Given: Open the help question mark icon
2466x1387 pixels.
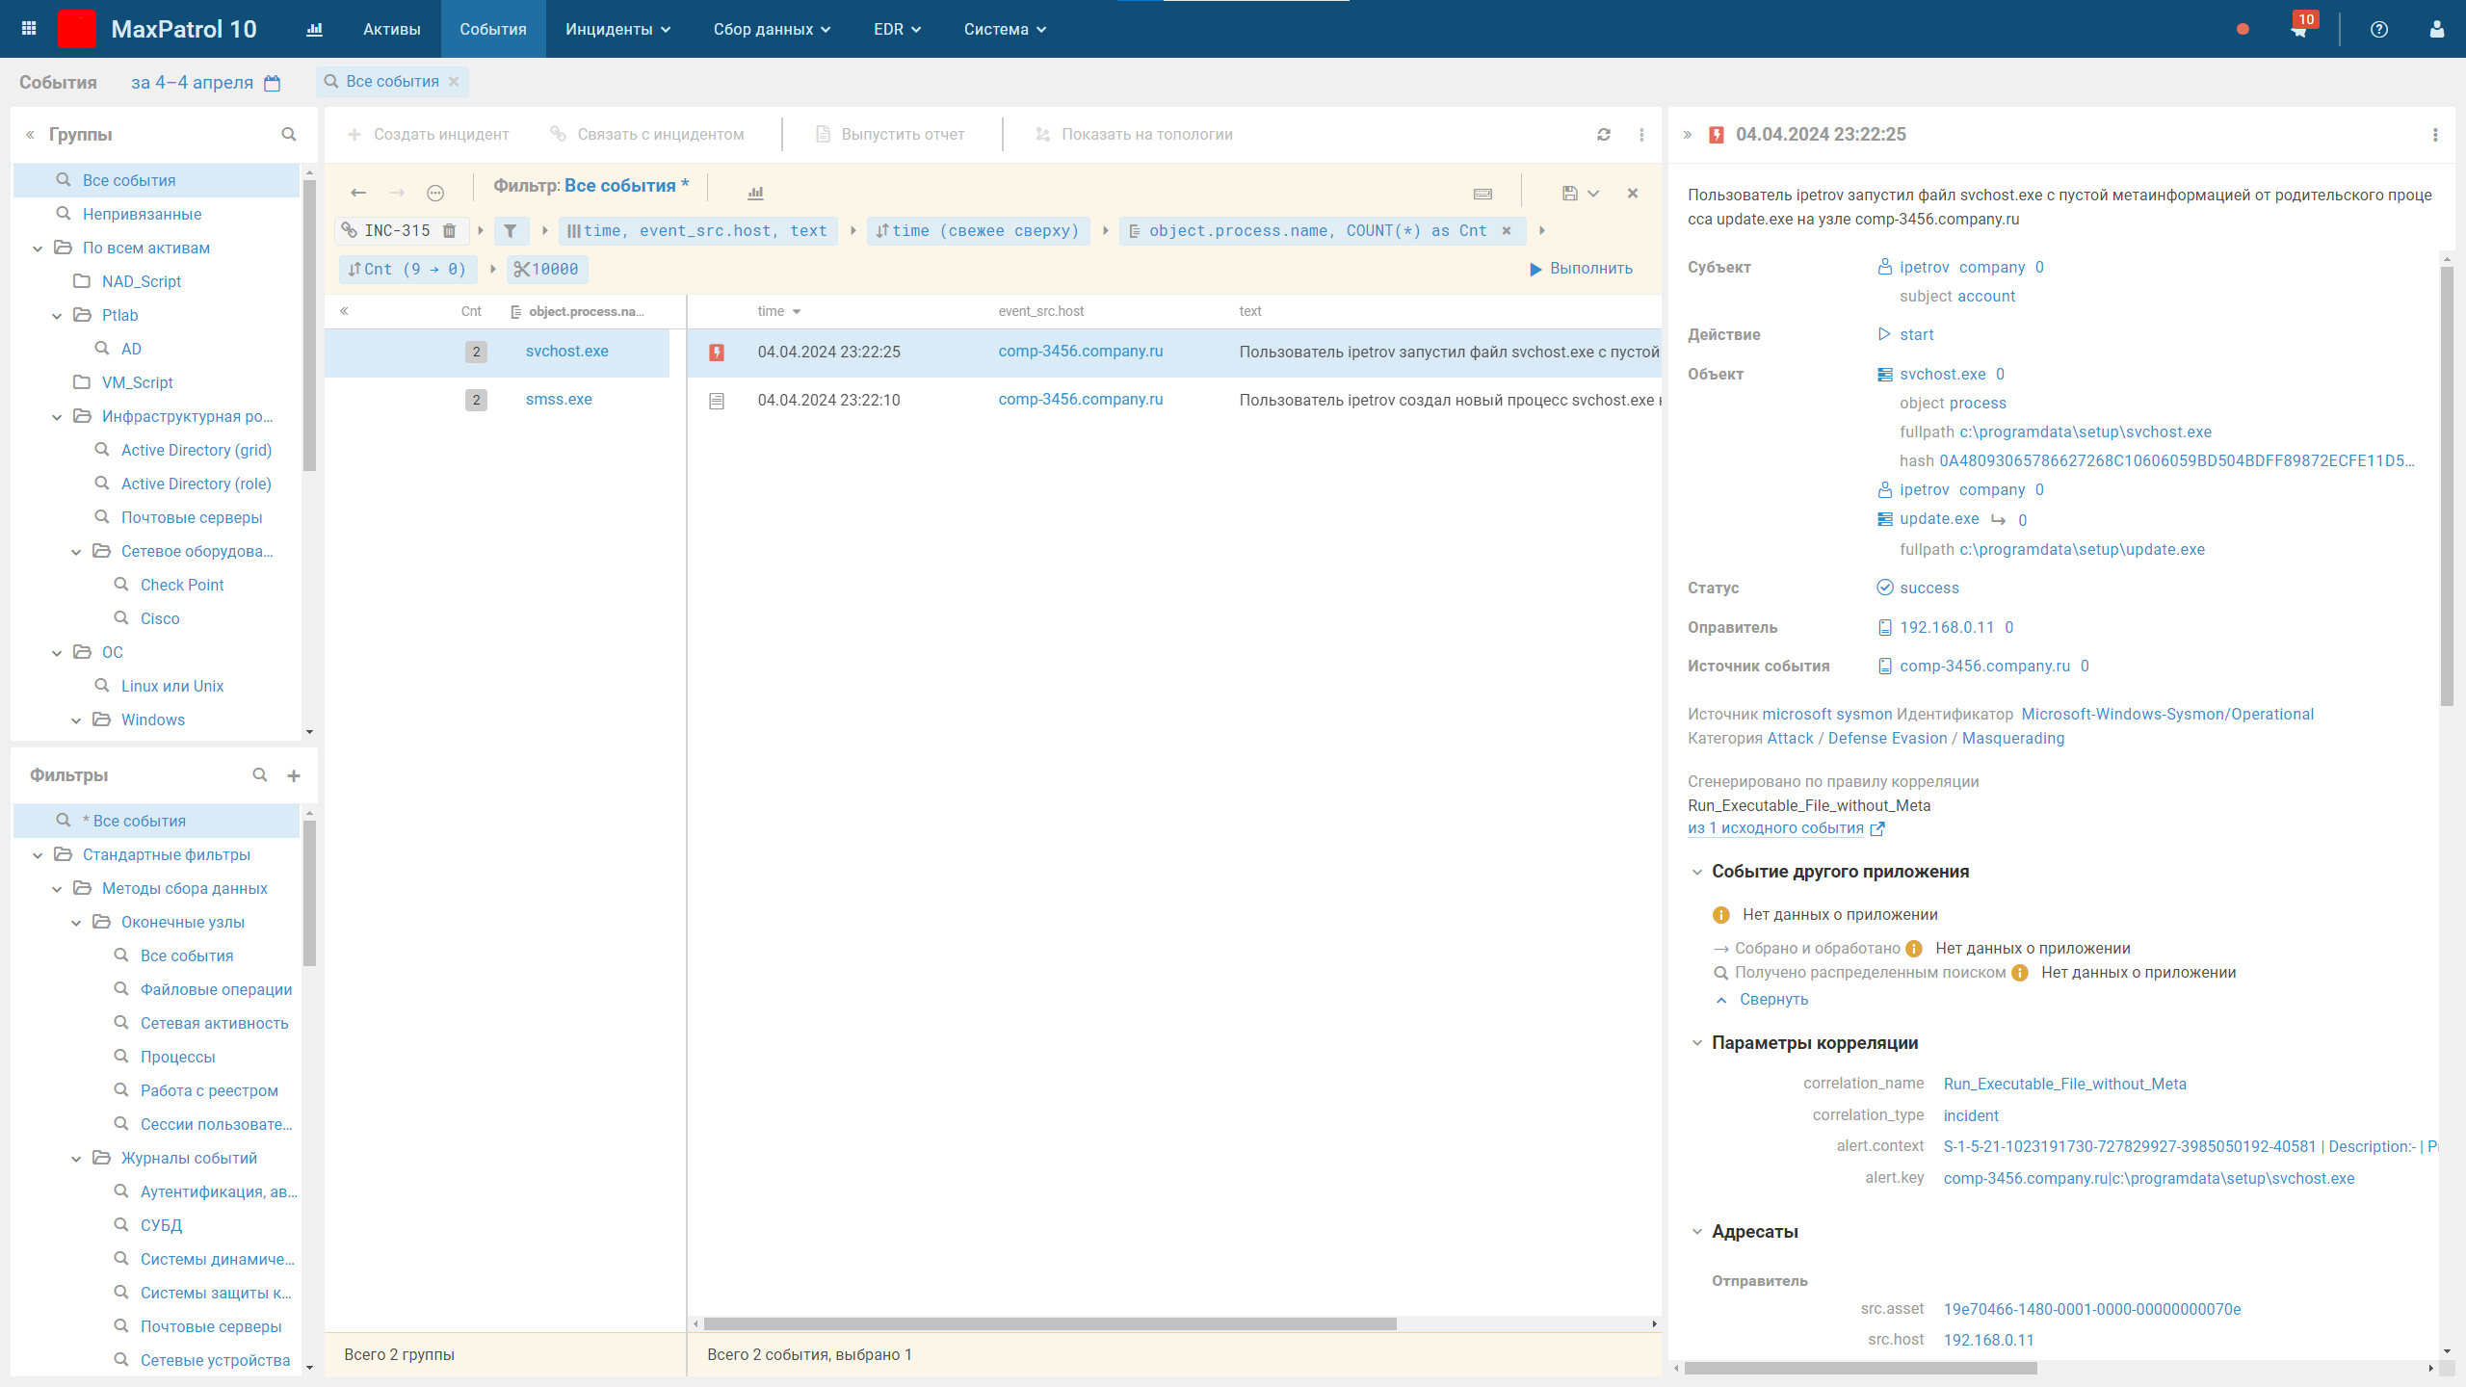Looking at the screenshot, I should point(2379,29).
